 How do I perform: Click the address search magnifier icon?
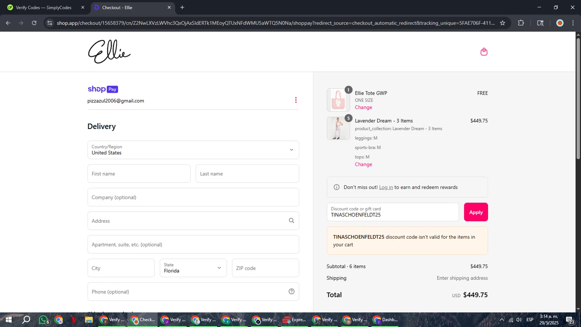point(292,221)
